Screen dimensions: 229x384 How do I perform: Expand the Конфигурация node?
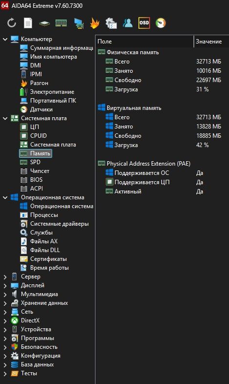tap(5, 356)
